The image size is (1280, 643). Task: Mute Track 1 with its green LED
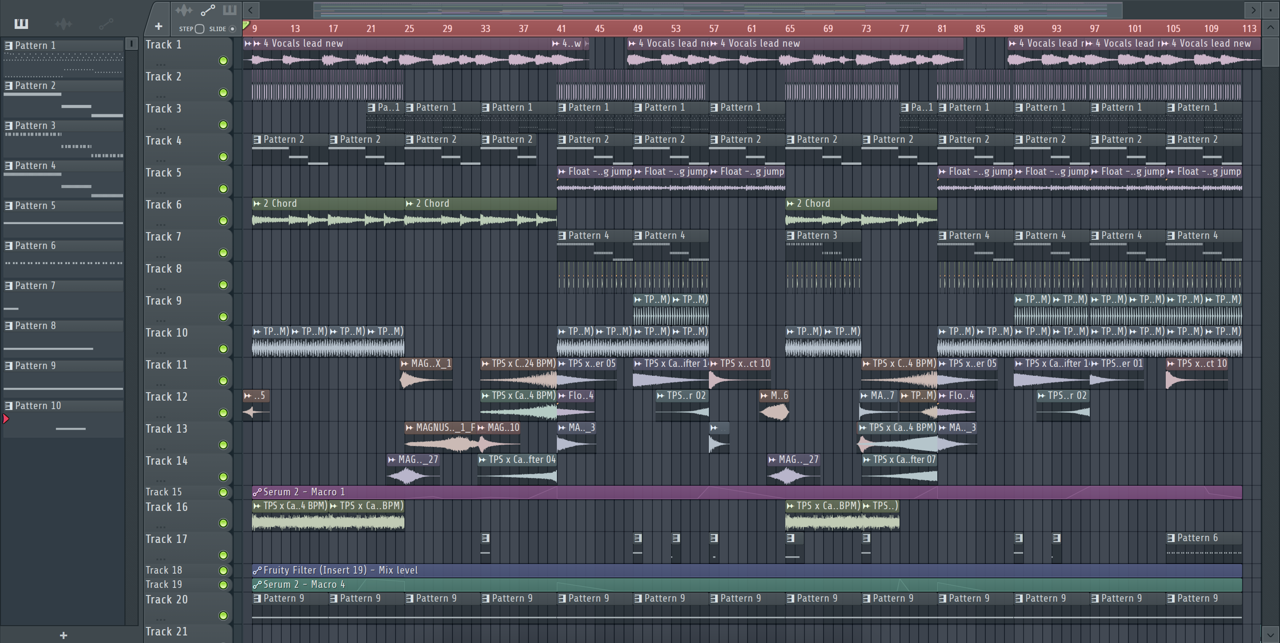(x=223, y=60)
